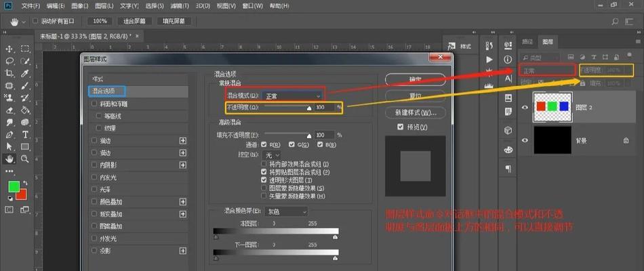The image size is (644, 271).
Task: Open the 滤镜(T) menu
Action: [180, 6]
